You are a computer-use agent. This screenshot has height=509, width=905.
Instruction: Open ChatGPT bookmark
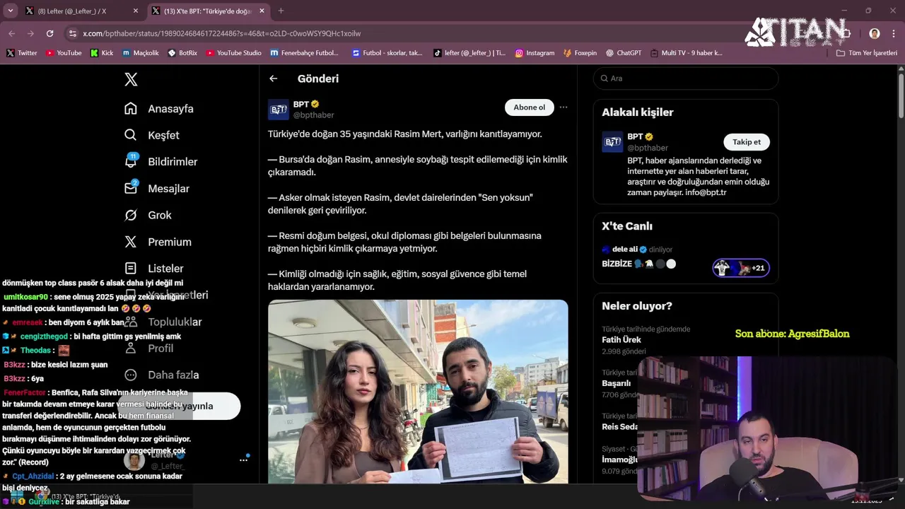623,53
